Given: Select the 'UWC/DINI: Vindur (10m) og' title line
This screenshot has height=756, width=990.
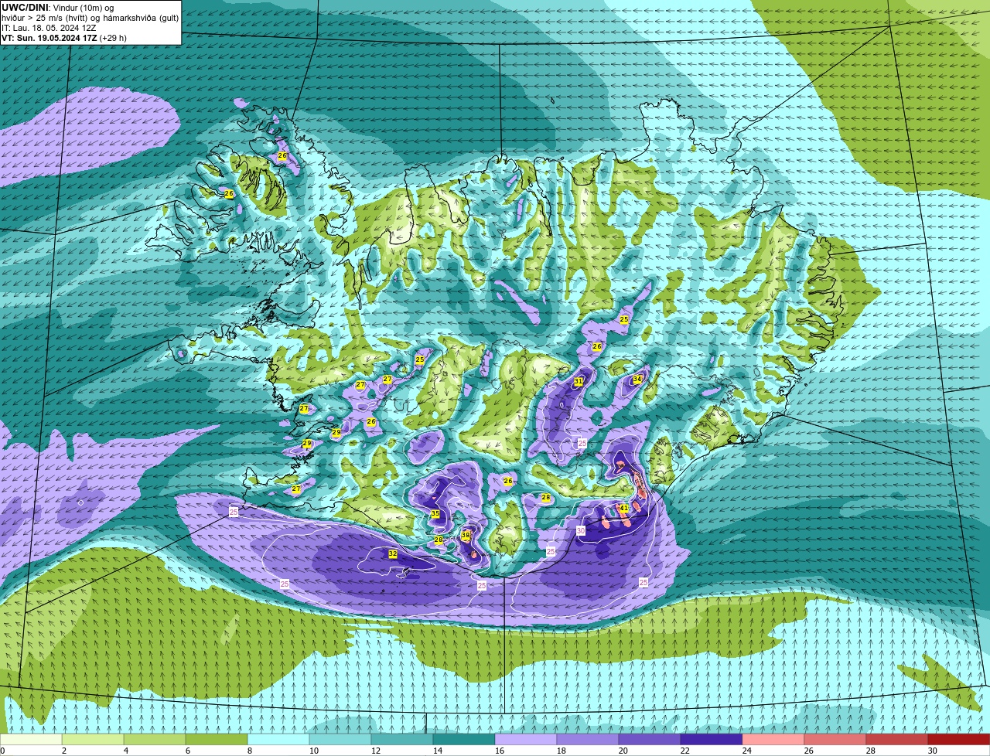Looking at the screenshot, I should (58, 8).
